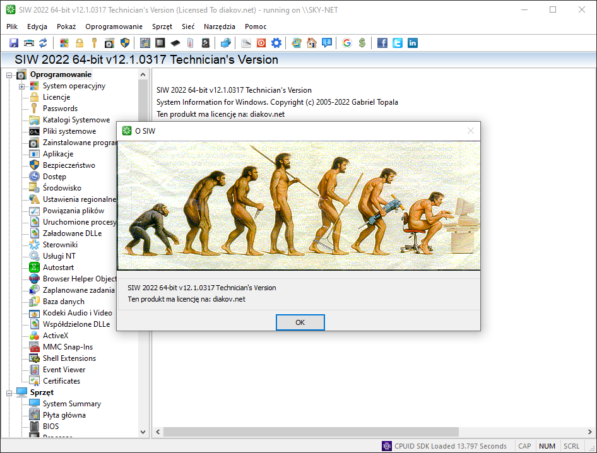The height and width of the screenshot is (453, 597).
Task: Select Bezpieczeństwo tree item
Action: pos(69,165)
